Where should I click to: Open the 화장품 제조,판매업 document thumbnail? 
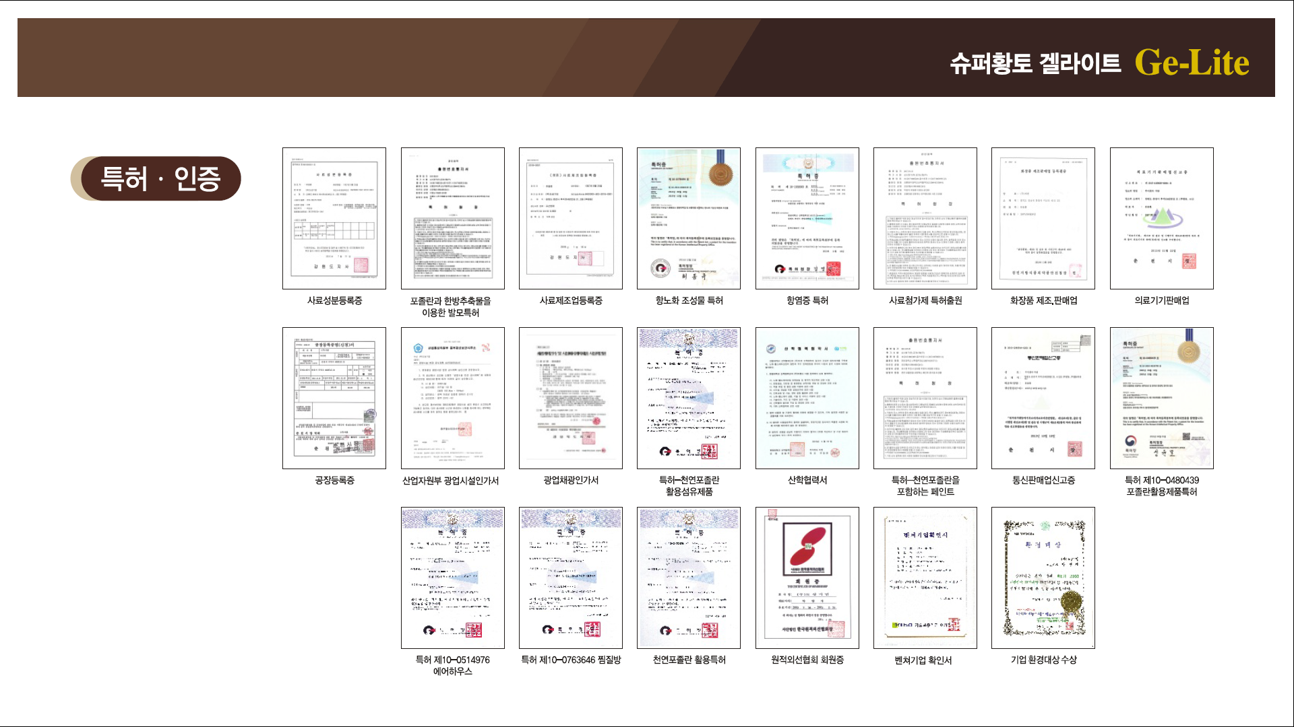[x=1043, y=219]
